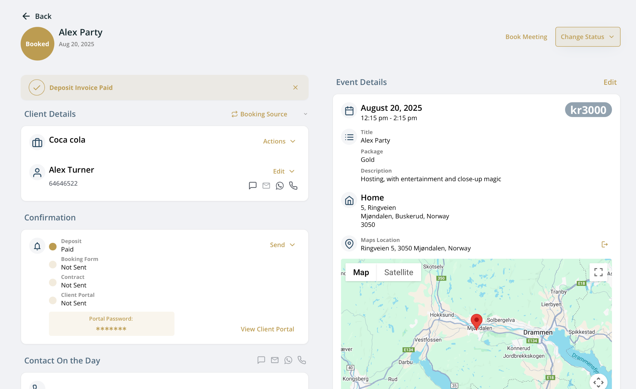Dismiss the Deposit Invoice Paid banner
Screen dimensions: 636x389
295,88
